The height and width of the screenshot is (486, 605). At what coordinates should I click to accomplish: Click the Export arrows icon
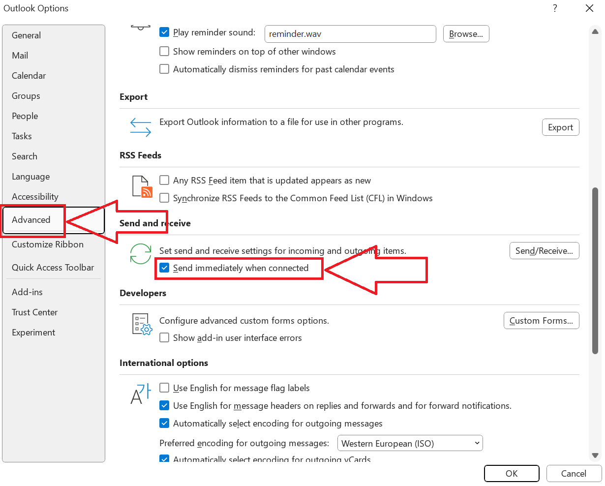pos(141,127)
